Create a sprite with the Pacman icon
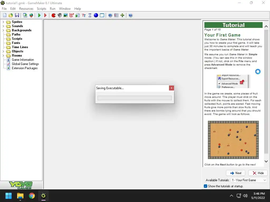270x202 pixels. (54, 15)
